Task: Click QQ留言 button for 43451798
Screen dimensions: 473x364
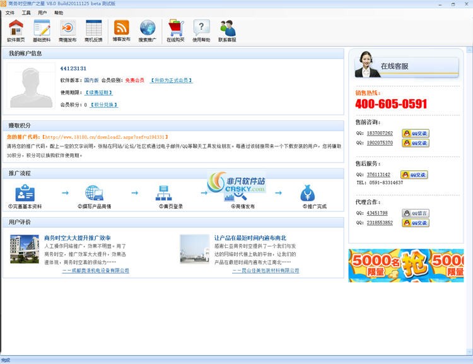Action: [416, 213]
